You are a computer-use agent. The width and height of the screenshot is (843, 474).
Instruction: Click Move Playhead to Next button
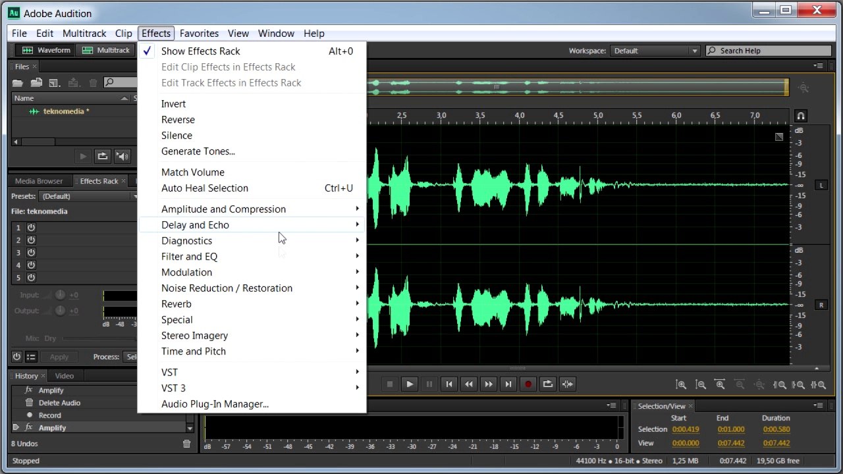(508, 384)
